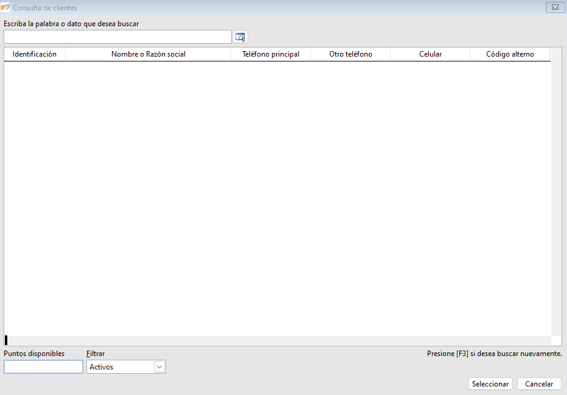Click the Filtrar label

click(x=96, y=354)
